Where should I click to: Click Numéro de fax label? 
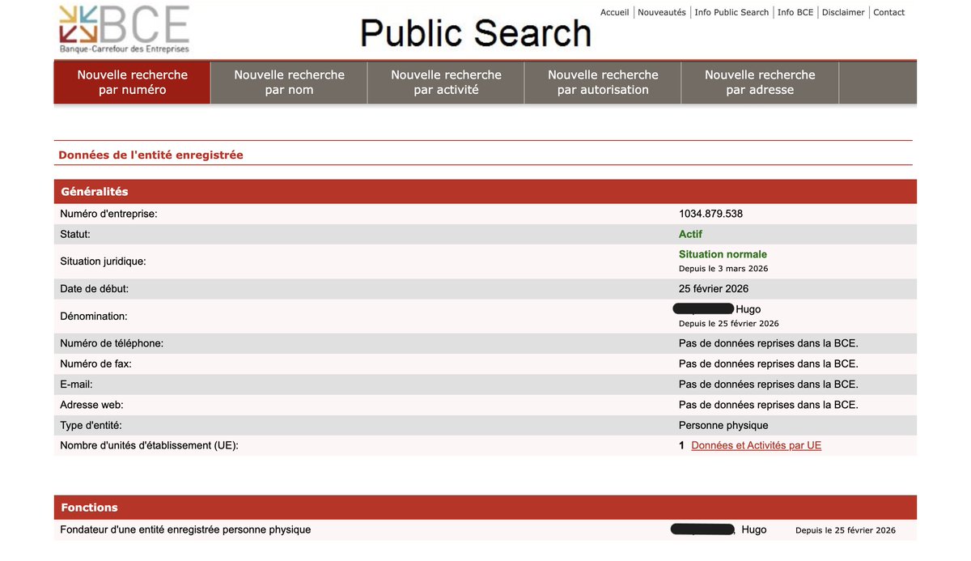coord(95,364)
